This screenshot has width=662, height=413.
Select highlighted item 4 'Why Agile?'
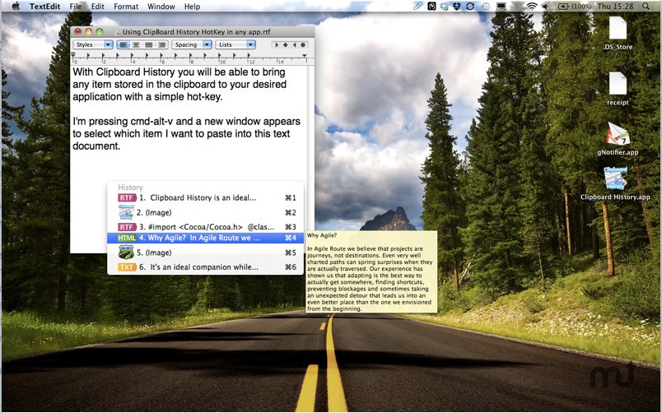(205, 238)
